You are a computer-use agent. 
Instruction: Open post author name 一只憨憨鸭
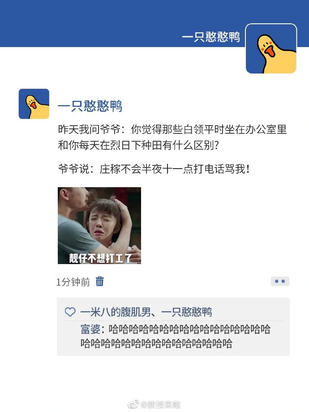[x=90, y=106]
